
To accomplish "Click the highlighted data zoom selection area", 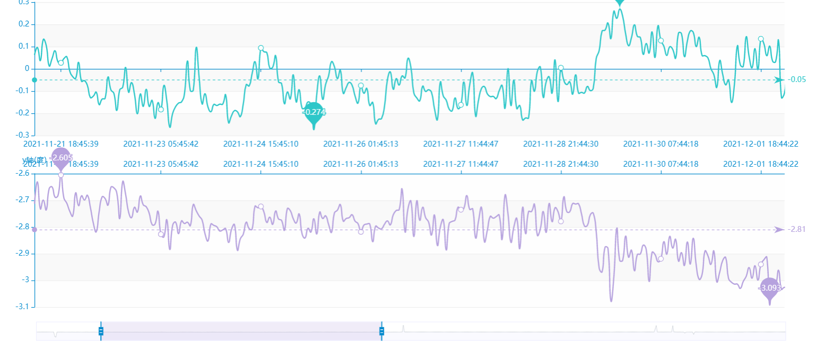I will 241,331.
